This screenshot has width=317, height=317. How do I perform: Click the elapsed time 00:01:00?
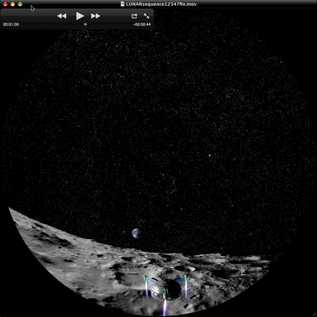11,24
